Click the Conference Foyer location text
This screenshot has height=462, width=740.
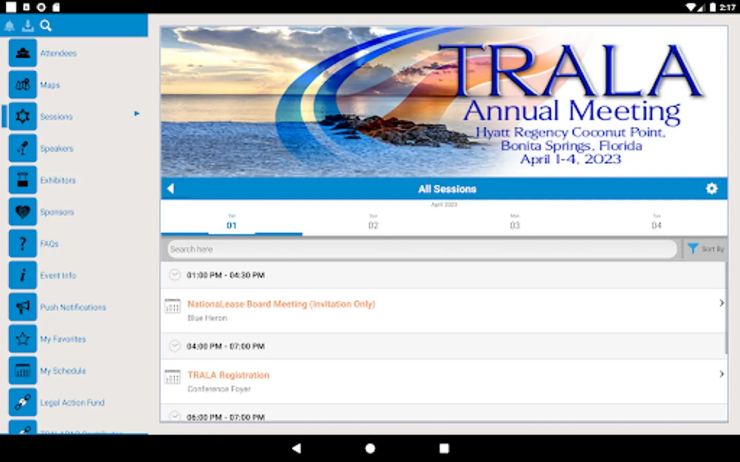(x=219, y=389)
